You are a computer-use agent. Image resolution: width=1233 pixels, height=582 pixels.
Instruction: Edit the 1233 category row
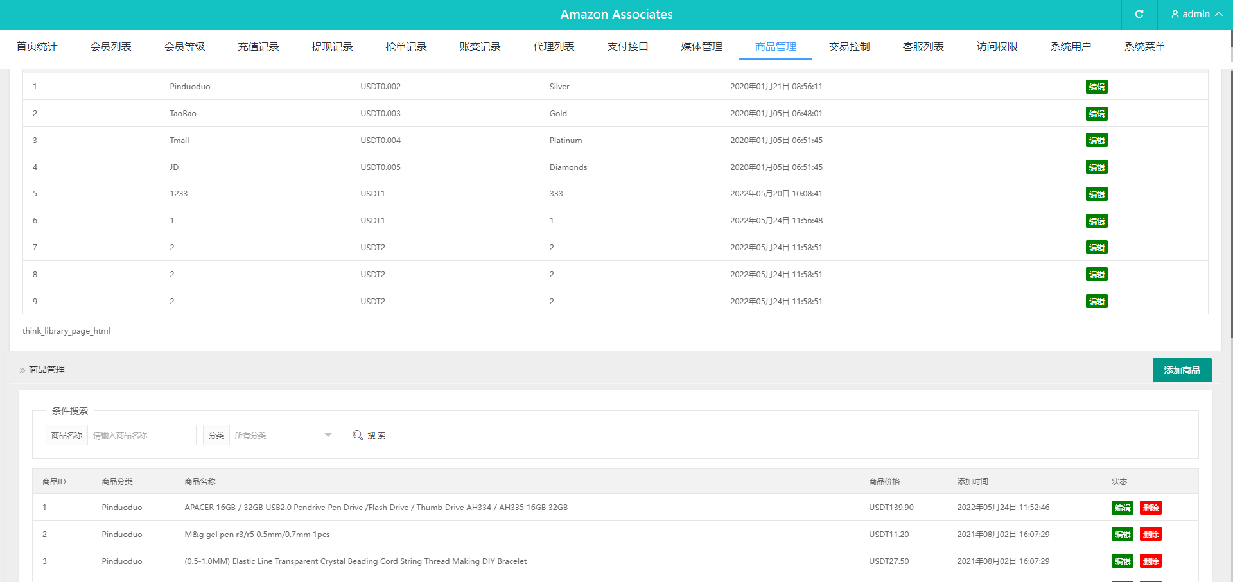tap(1096, 194)
